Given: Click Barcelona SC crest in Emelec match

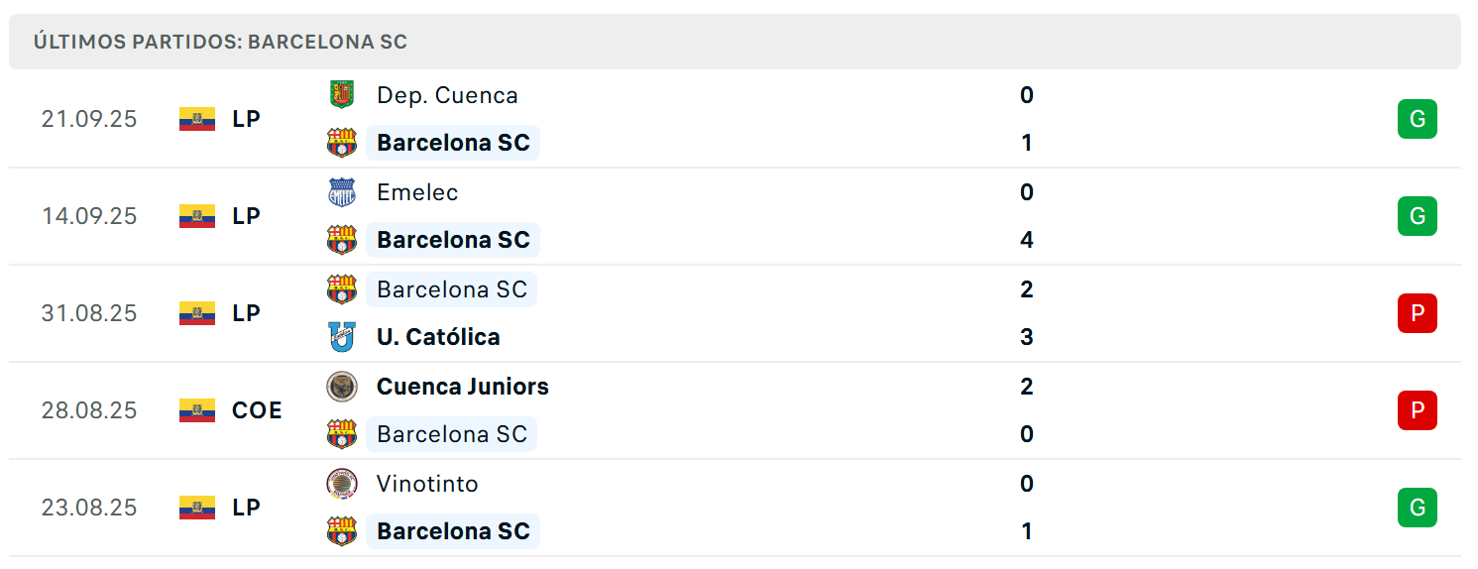Looking at the screenshot, I should click(342, 240).
